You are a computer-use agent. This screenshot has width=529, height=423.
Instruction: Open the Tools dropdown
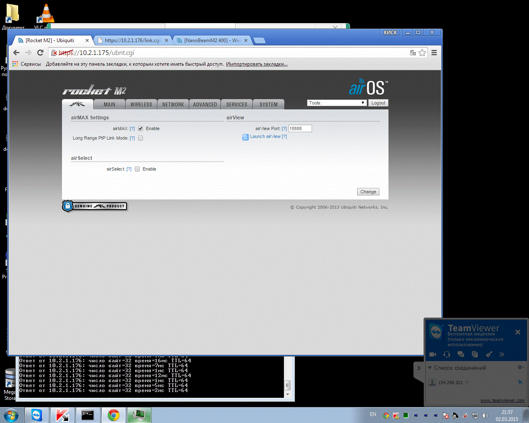click(x=337, y=103)
